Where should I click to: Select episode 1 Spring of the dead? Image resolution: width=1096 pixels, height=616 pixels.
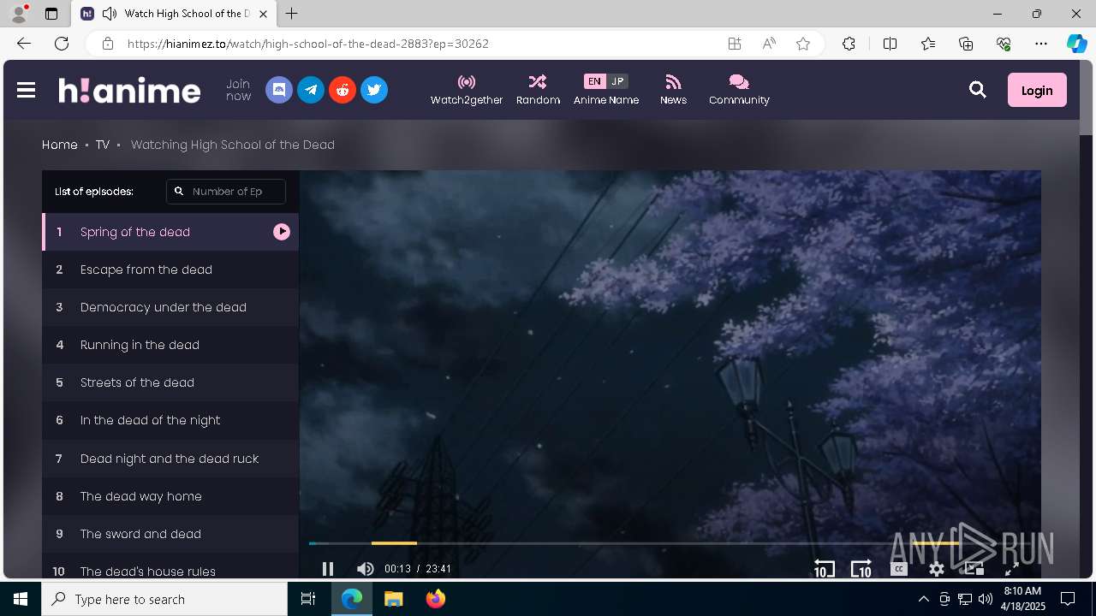170,232
